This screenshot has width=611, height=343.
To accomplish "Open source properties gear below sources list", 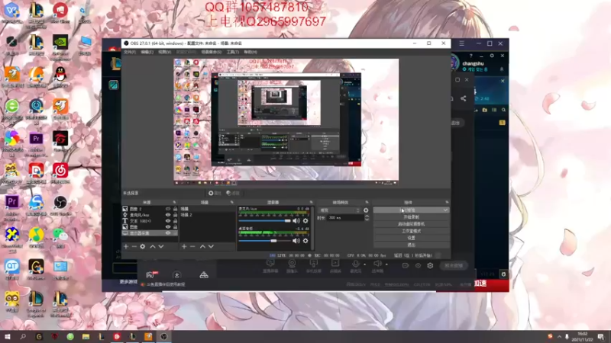I will coord(143,246).
